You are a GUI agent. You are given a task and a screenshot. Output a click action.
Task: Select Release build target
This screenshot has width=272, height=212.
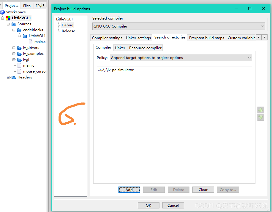(x=68, y=31)
